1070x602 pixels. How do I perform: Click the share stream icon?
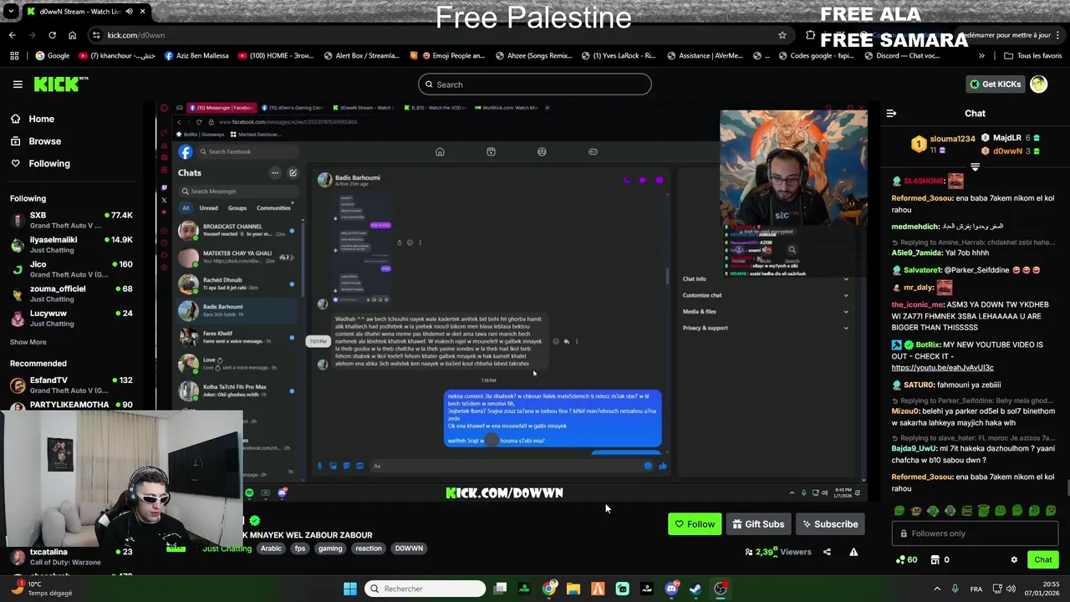coord(827,552)
